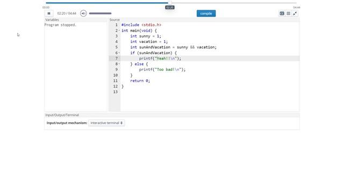Open the Input/output mechanism dropdown
The width and height of the screenshot is (344, 193).
click(x=106, y=123)
